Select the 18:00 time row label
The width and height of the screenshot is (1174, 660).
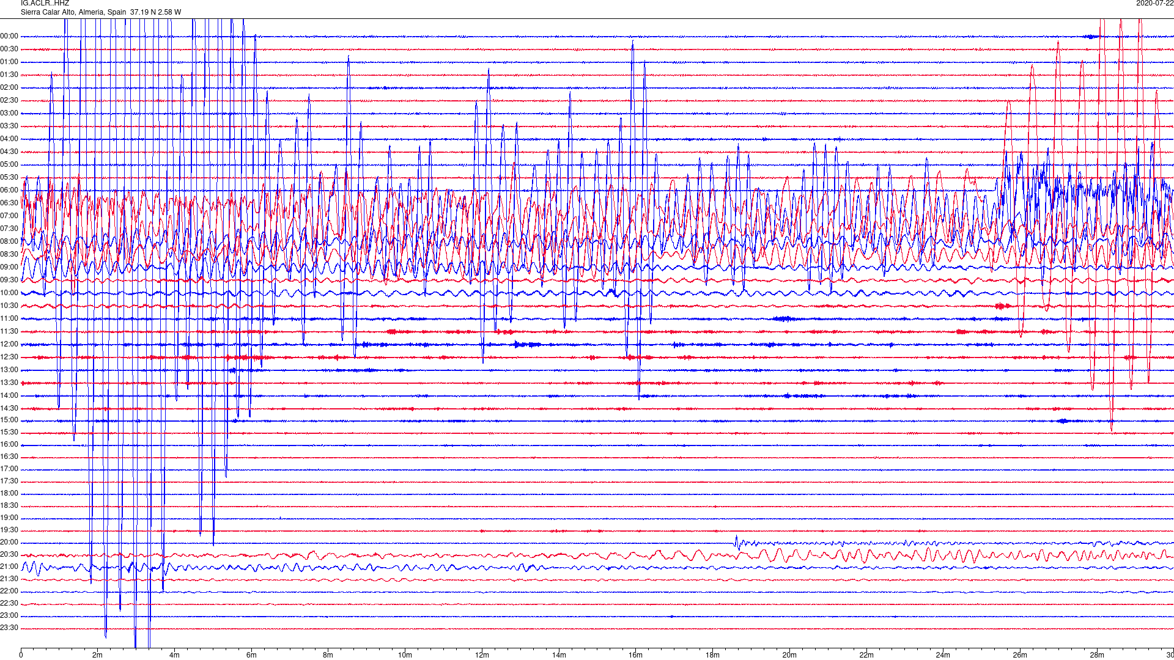click(9, 494)
